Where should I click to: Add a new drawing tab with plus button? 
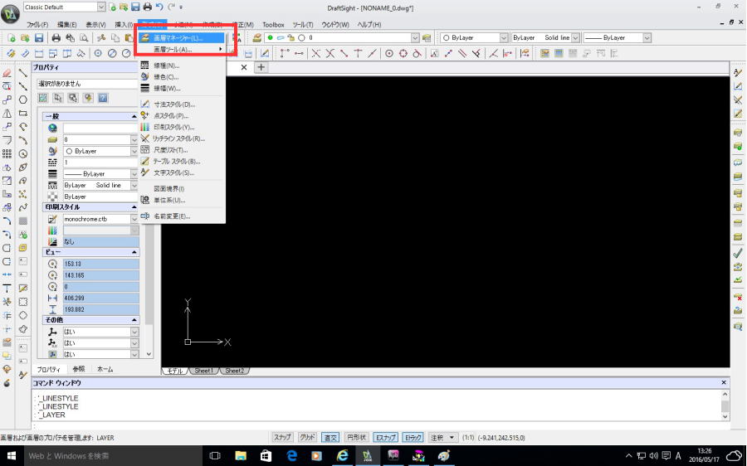261,67
